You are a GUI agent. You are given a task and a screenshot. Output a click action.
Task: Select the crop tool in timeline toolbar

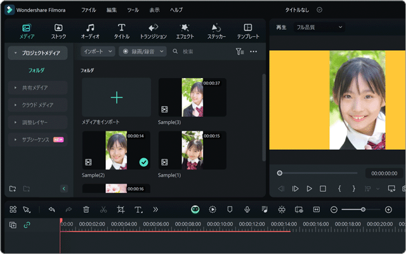121,210
